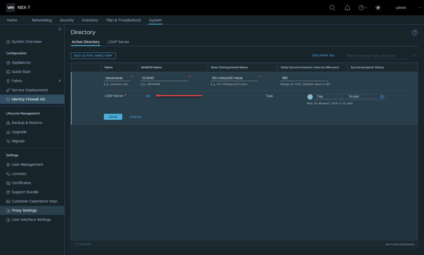This screenshot has width=424, height=255.
Task: Click the plus icon to add a tag
Action: pyautogui.click(x=382, y=97)
